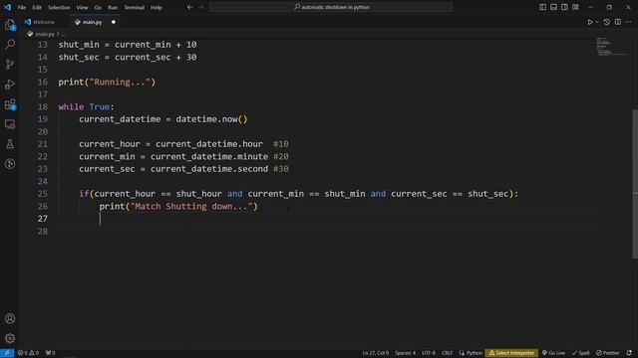This screenshot has height=358, width=638.
Task: Expand the run options dropdown arrow
Action: click(x=597, y=22)
